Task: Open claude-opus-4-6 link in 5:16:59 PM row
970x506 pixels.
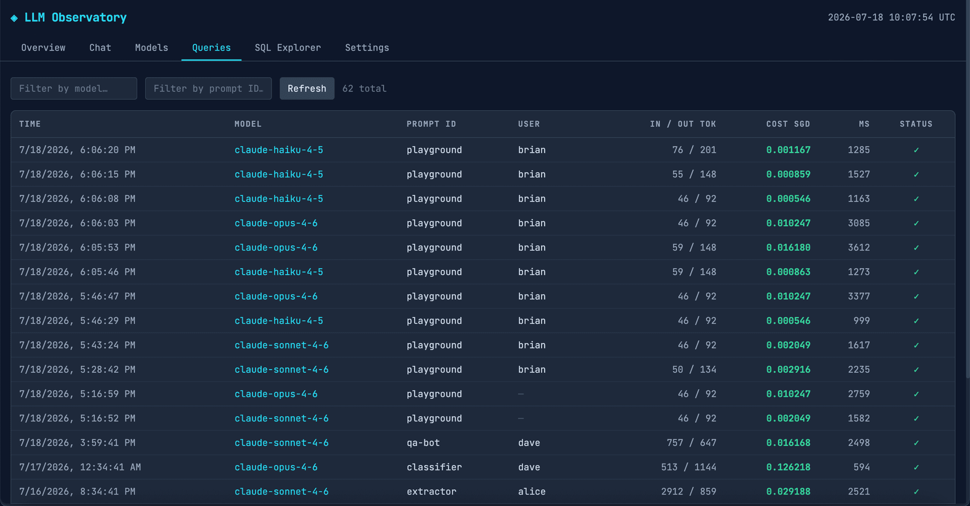Action: [x=276, y=394]
